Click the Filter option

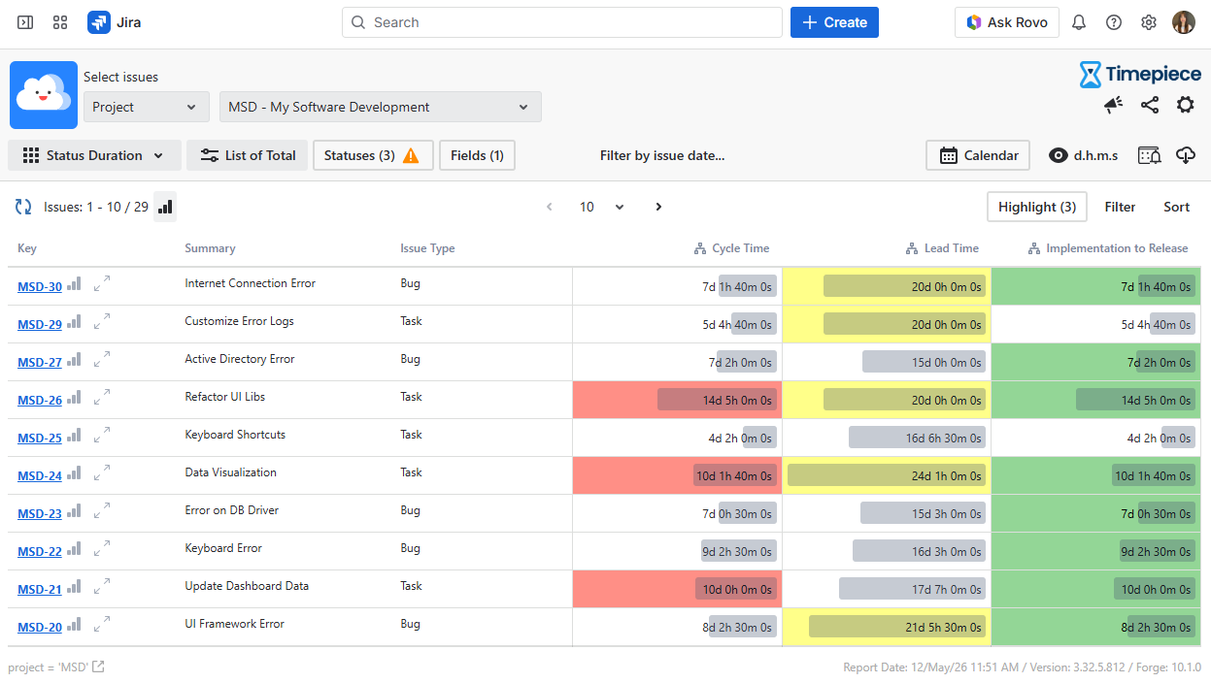1120,207
